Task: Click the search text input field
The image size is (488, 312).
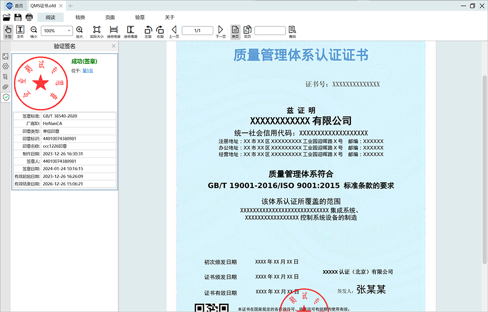Action: 270,30
